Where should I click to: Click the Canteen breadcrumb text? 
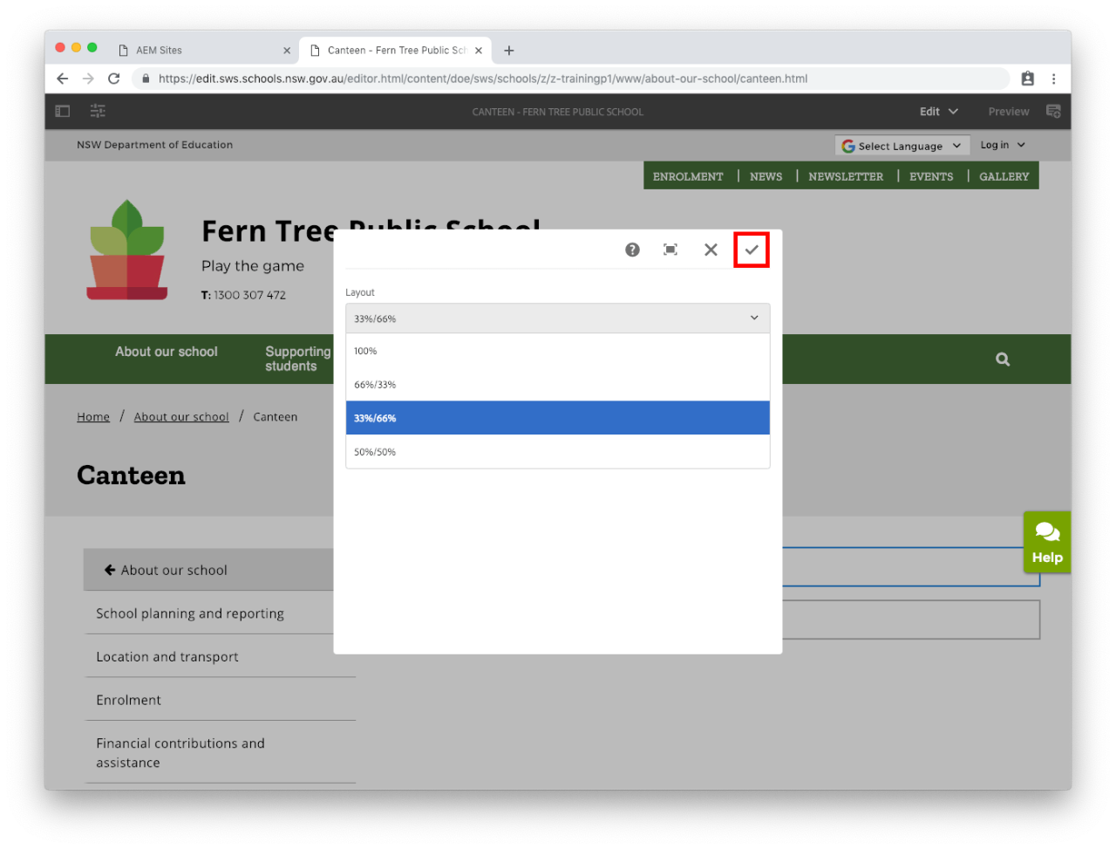pos(276,417)
